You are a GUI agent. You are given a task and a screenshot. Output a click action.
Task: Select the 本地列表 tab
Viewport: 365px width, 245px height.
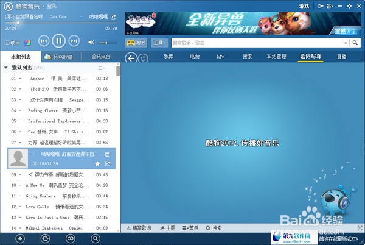[21, 57]
